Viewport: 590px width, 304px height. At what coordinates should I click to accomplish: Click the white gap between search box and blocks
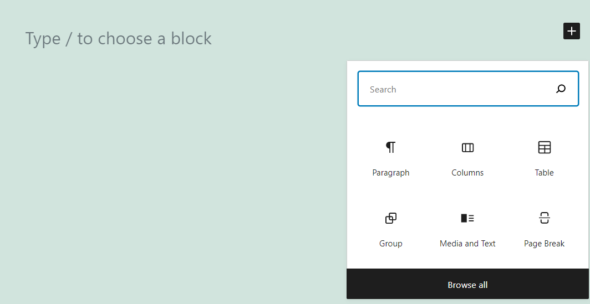tap(467, 117)
